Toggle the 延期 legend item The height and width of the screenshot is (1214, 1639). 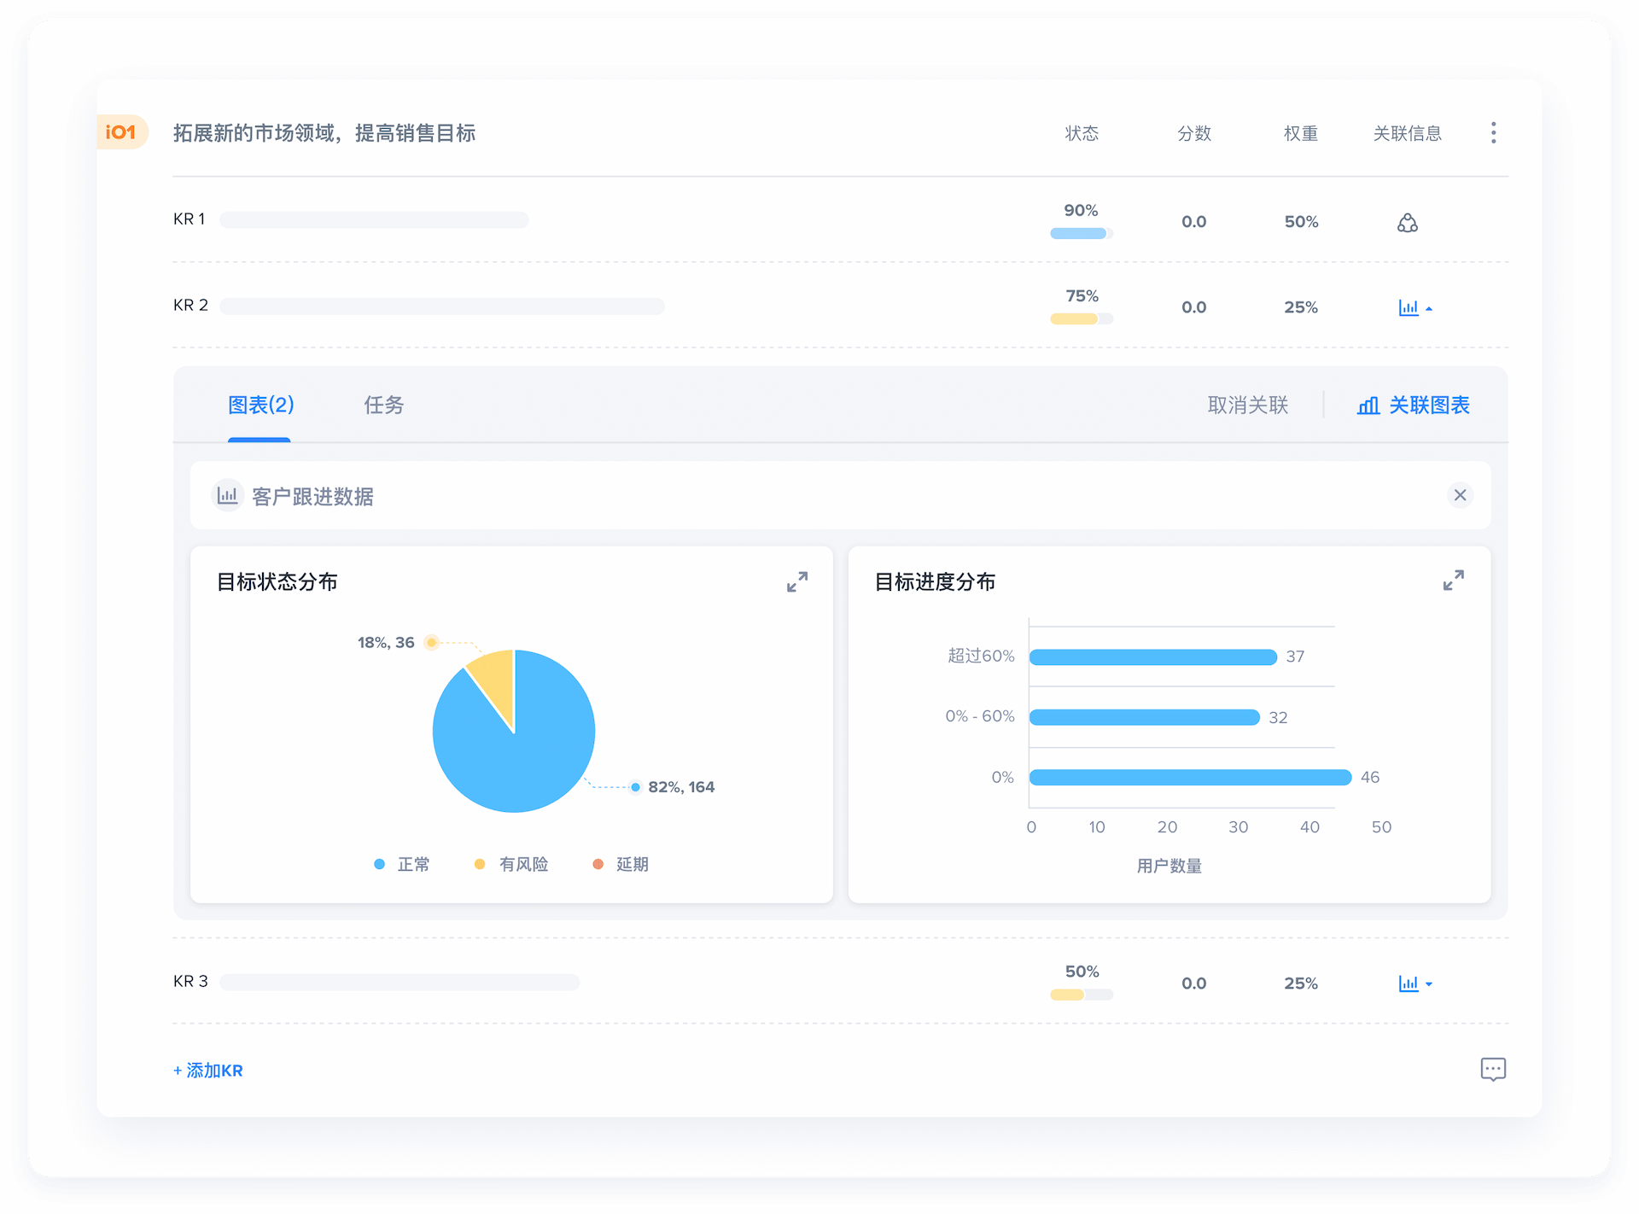click(621, 865)
